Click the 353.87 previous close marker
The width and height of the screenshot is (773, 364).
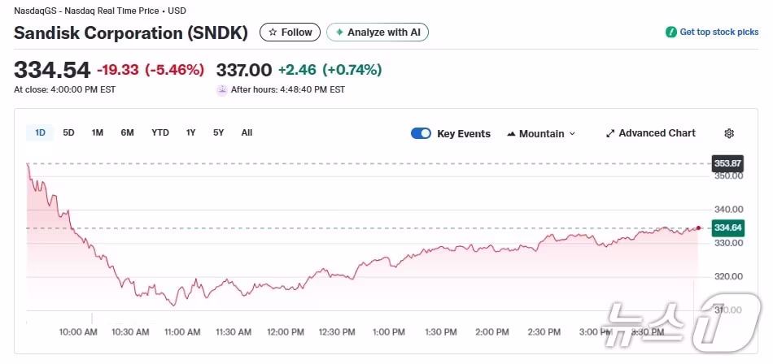point(727,163)
